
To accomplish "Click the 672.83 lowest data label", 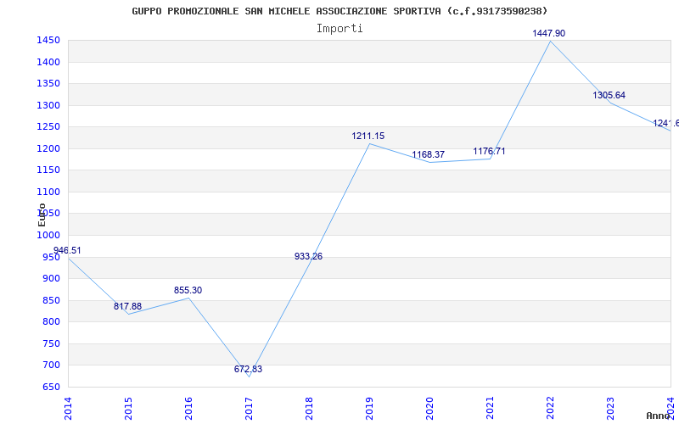I will pyautogui.click(x=248, y=369).
